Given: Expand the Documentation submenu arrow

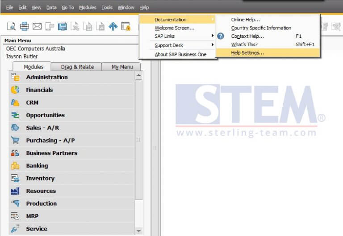Looking at the screenshot, I should pyautogui.click(x=213, y=20).
